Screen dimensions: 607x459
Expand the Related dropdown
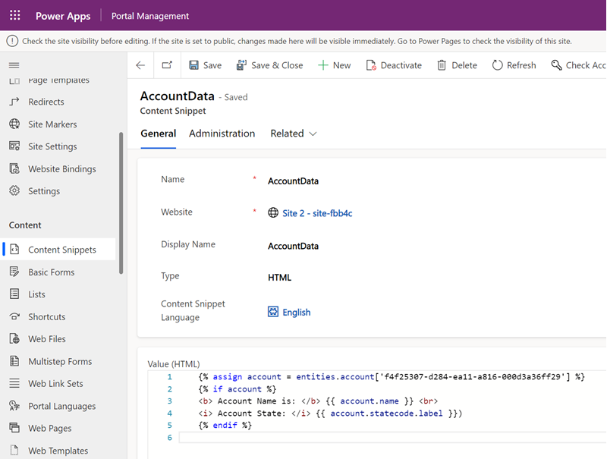pos(294,134)
